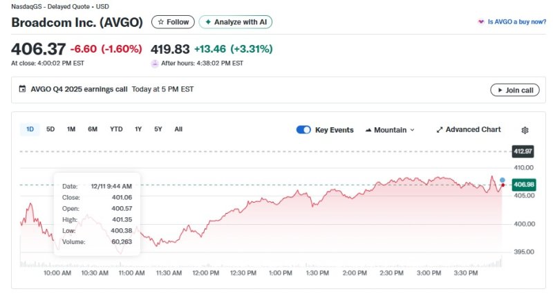553x296 pixels.
Task: Open chart settings gear icon
Action: 525,130
